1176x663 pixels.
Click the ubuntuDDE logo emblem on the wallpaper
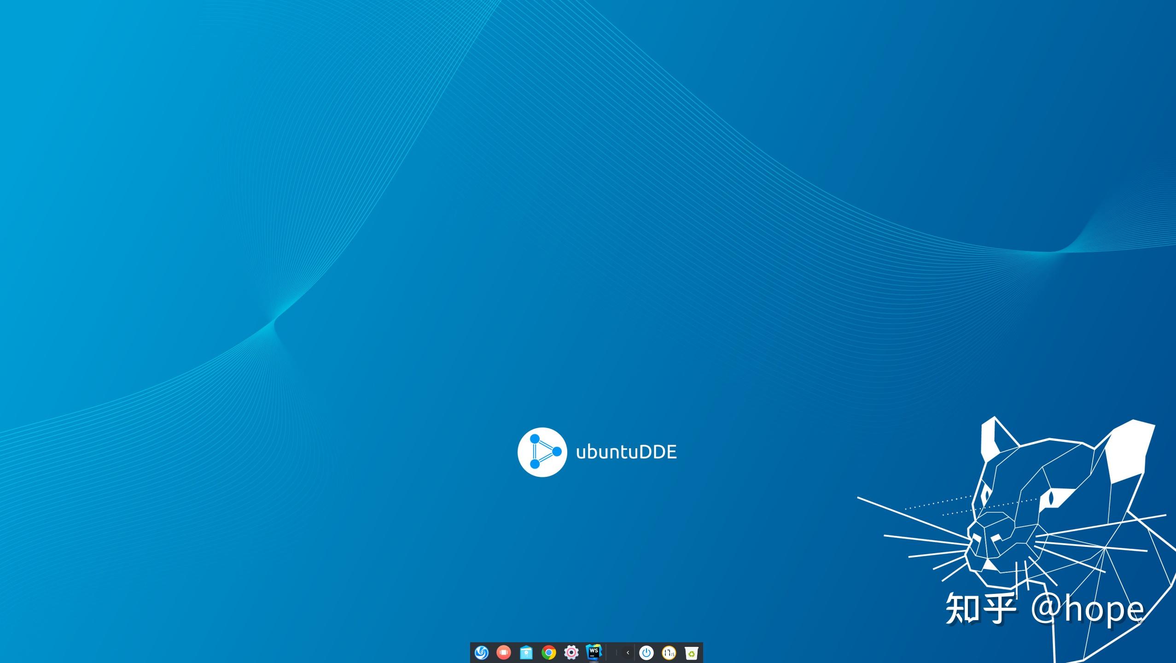click(x=542, y=452)
